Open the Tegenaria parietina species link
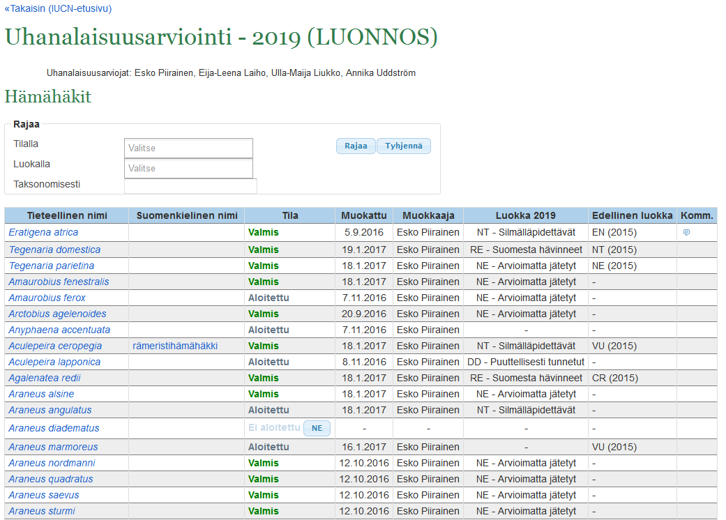Viewport: 726px width, 520px height. (x=52, y=266)
